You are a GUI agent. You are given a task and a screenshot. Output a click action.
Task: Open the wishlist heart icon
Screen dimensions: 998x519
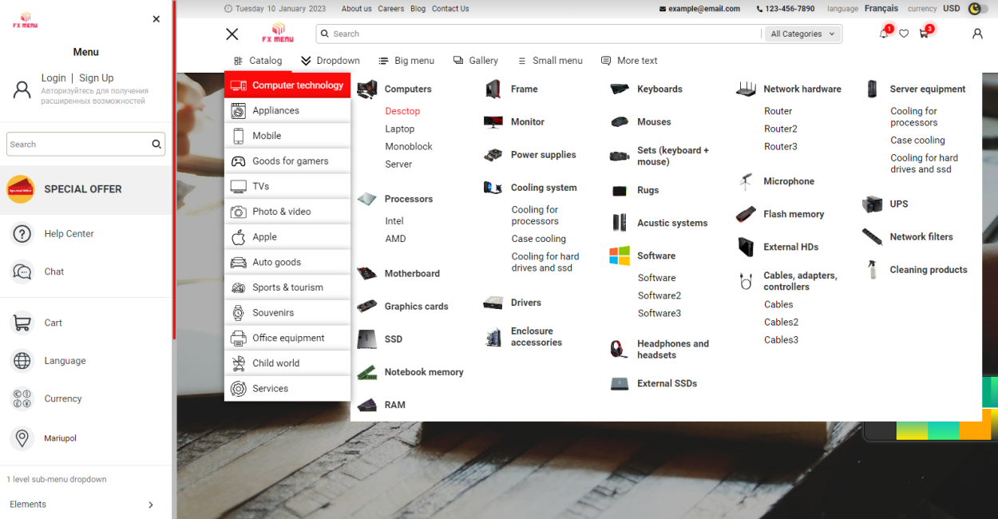(x=904, y=34)
